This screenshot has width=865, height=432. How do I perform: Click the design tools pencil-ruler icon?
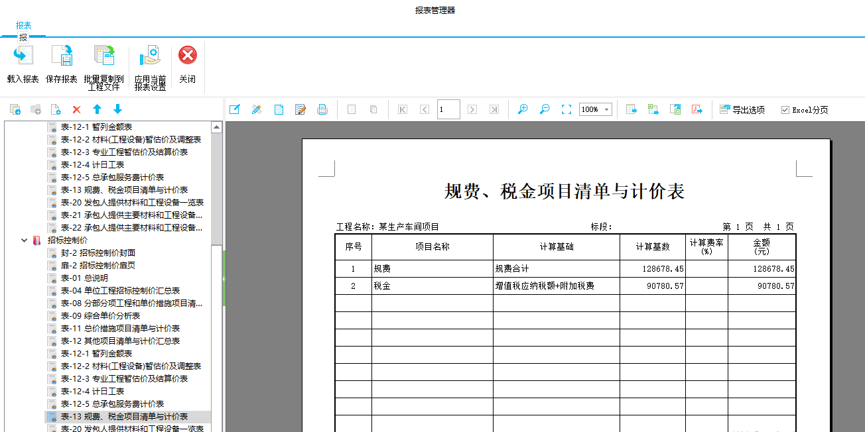click(x=257, y=109)
